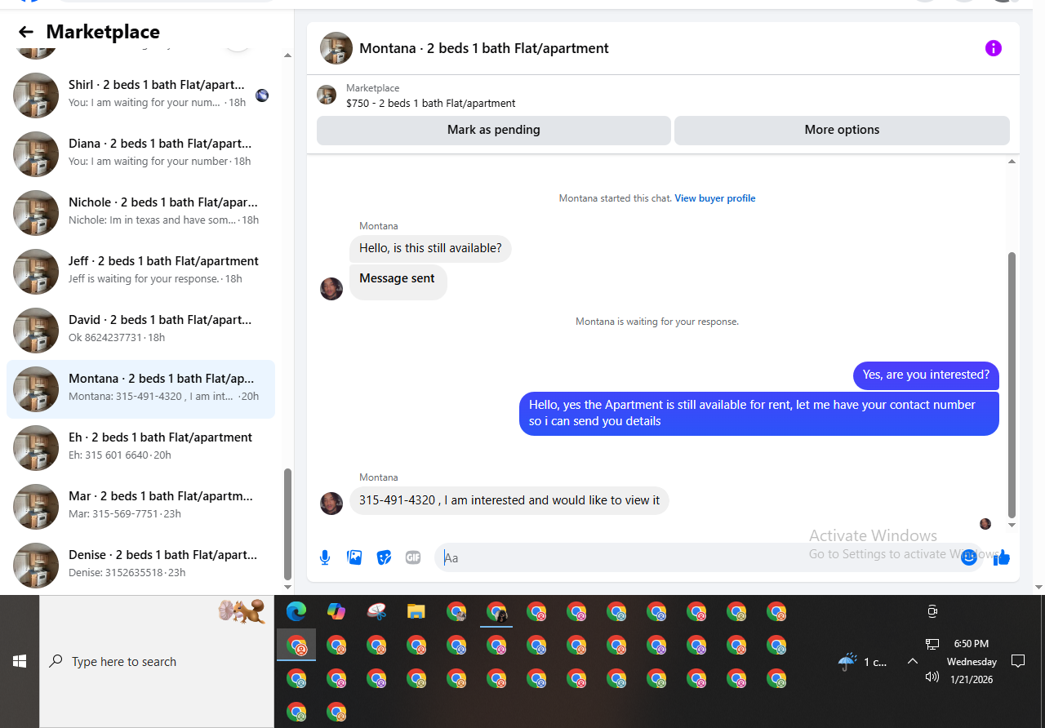
Task: Click the conversation list scrollbar thumb
Action: pos(287,523)
